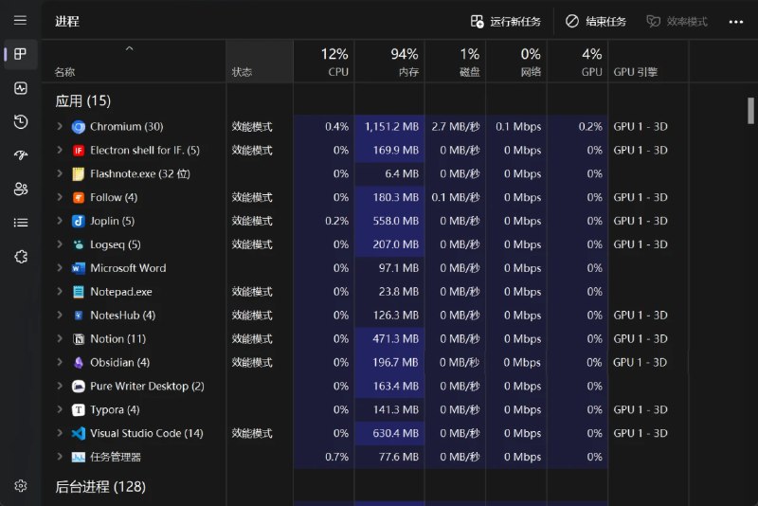Open the Performance page in sidebar
Screen dimensions: 758x506
coord(20,88)
